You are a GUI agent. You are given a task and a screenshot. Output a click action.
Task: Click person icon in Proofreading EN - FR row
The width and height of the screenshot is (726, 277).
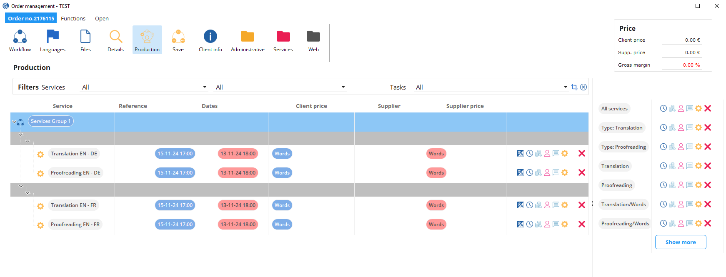[x=547, y=224]
